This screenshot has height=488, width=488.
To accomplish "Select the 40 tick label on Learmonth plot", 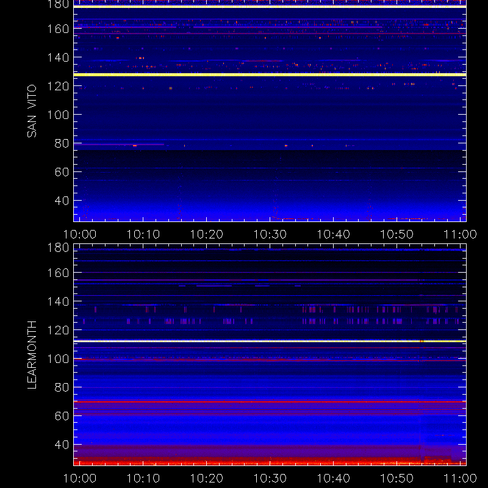I will click(x=62, y=445).
